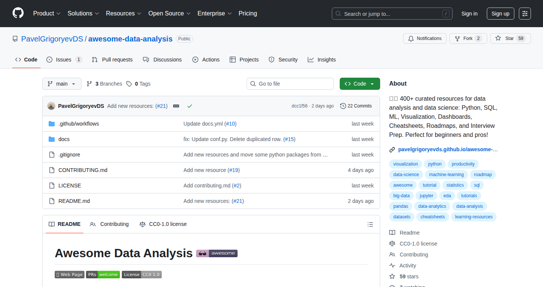
Task: Open the Pricing page
Action: click(x=248, y=14)
